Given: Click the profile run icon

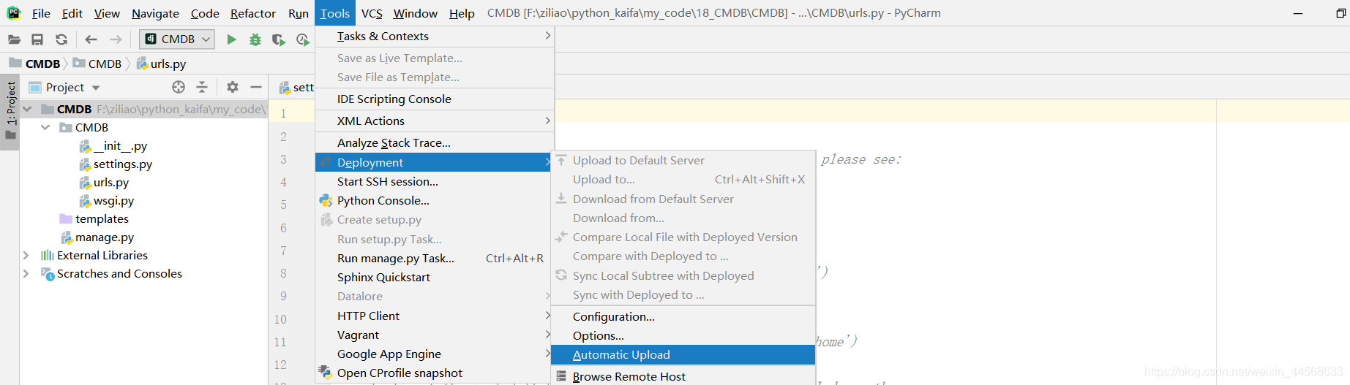Looking at the screenshot, I should (x=303, y=39).
